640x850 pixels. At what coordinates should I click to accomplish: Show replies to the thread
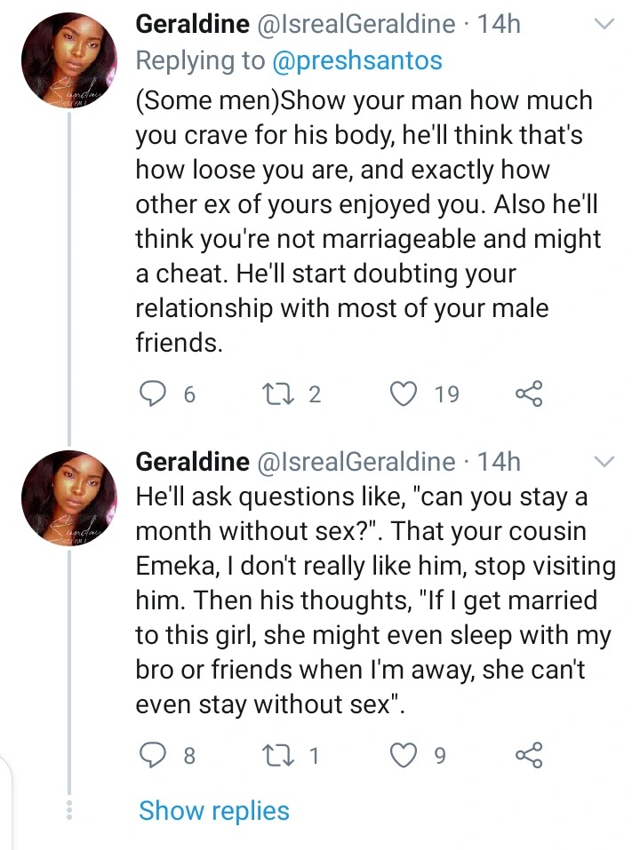pos(214,810)
